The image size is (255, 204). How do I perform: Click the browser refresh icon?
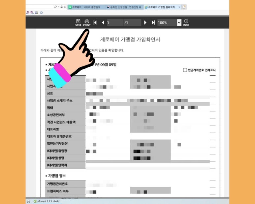(65, 7)
